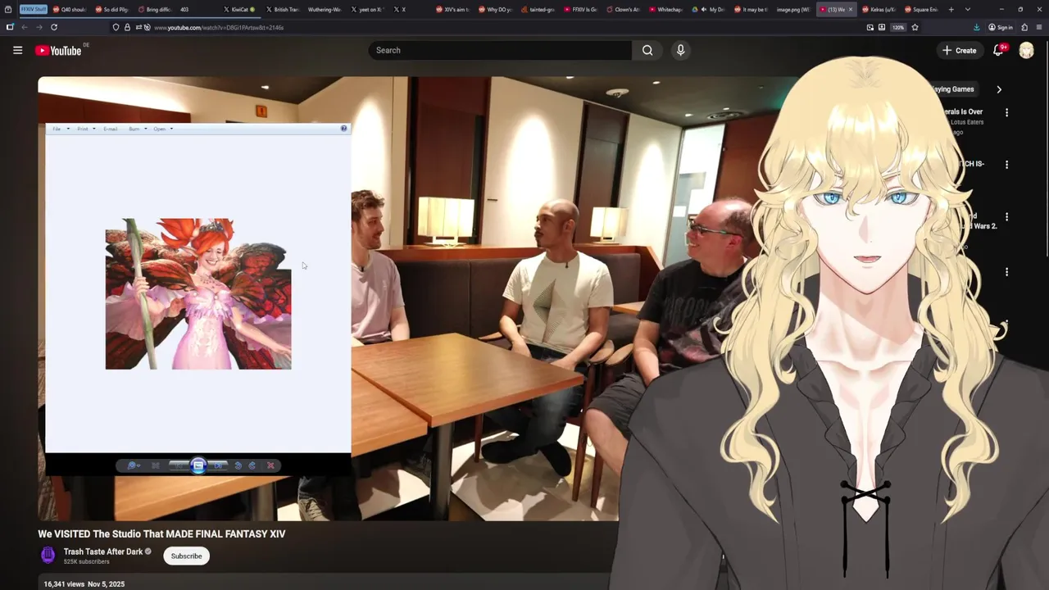This screenshot has height=590, width=1049.
Task: Click the Subscribe button
Action: point(186,556)
